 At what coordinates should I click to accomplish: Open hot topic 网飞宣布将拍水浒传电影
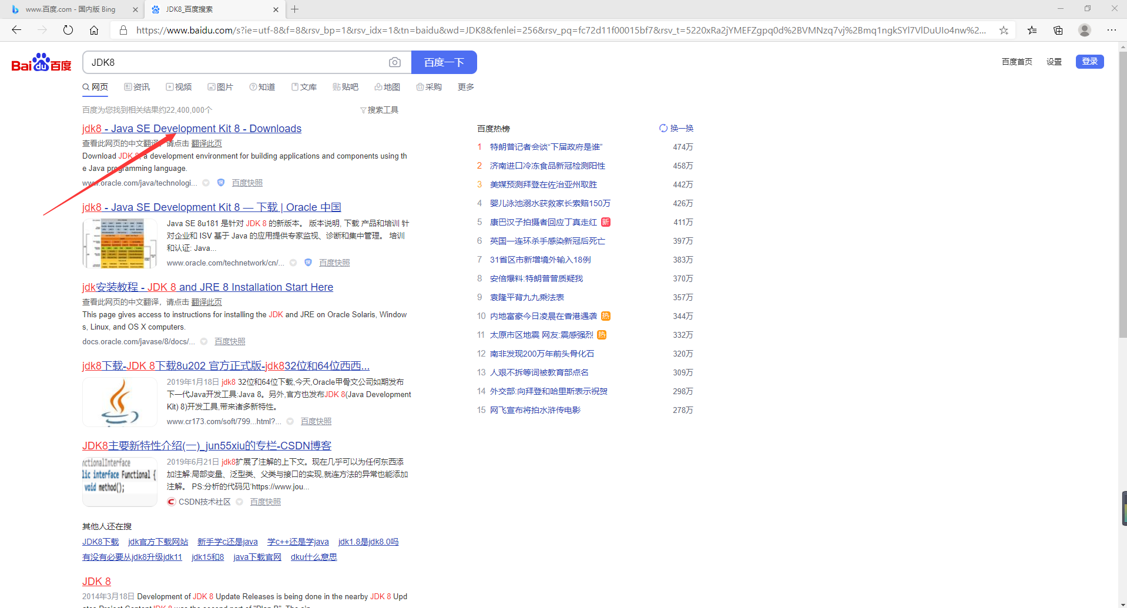(535, 410)
